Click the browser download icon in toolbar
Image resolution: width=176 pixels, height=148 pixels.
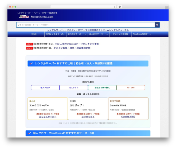click(x=120, y=7)
